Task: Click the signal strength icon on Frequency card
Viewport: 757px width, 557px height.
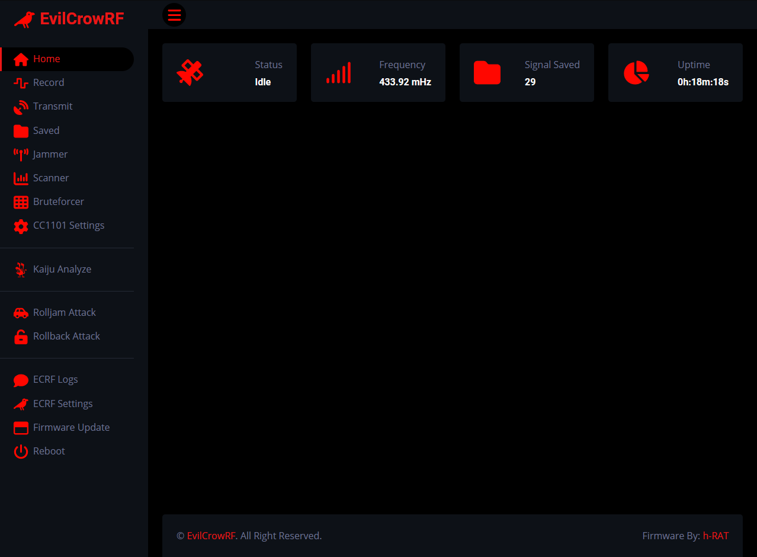Action: 339,72
